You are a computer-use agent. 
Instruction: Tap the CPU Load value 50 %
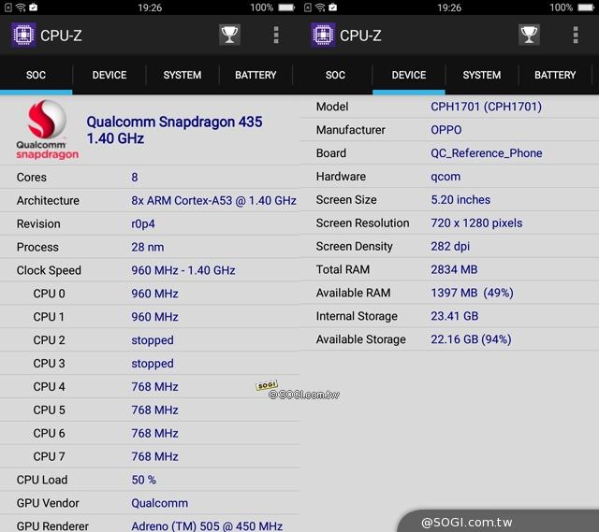coord(143,480)
